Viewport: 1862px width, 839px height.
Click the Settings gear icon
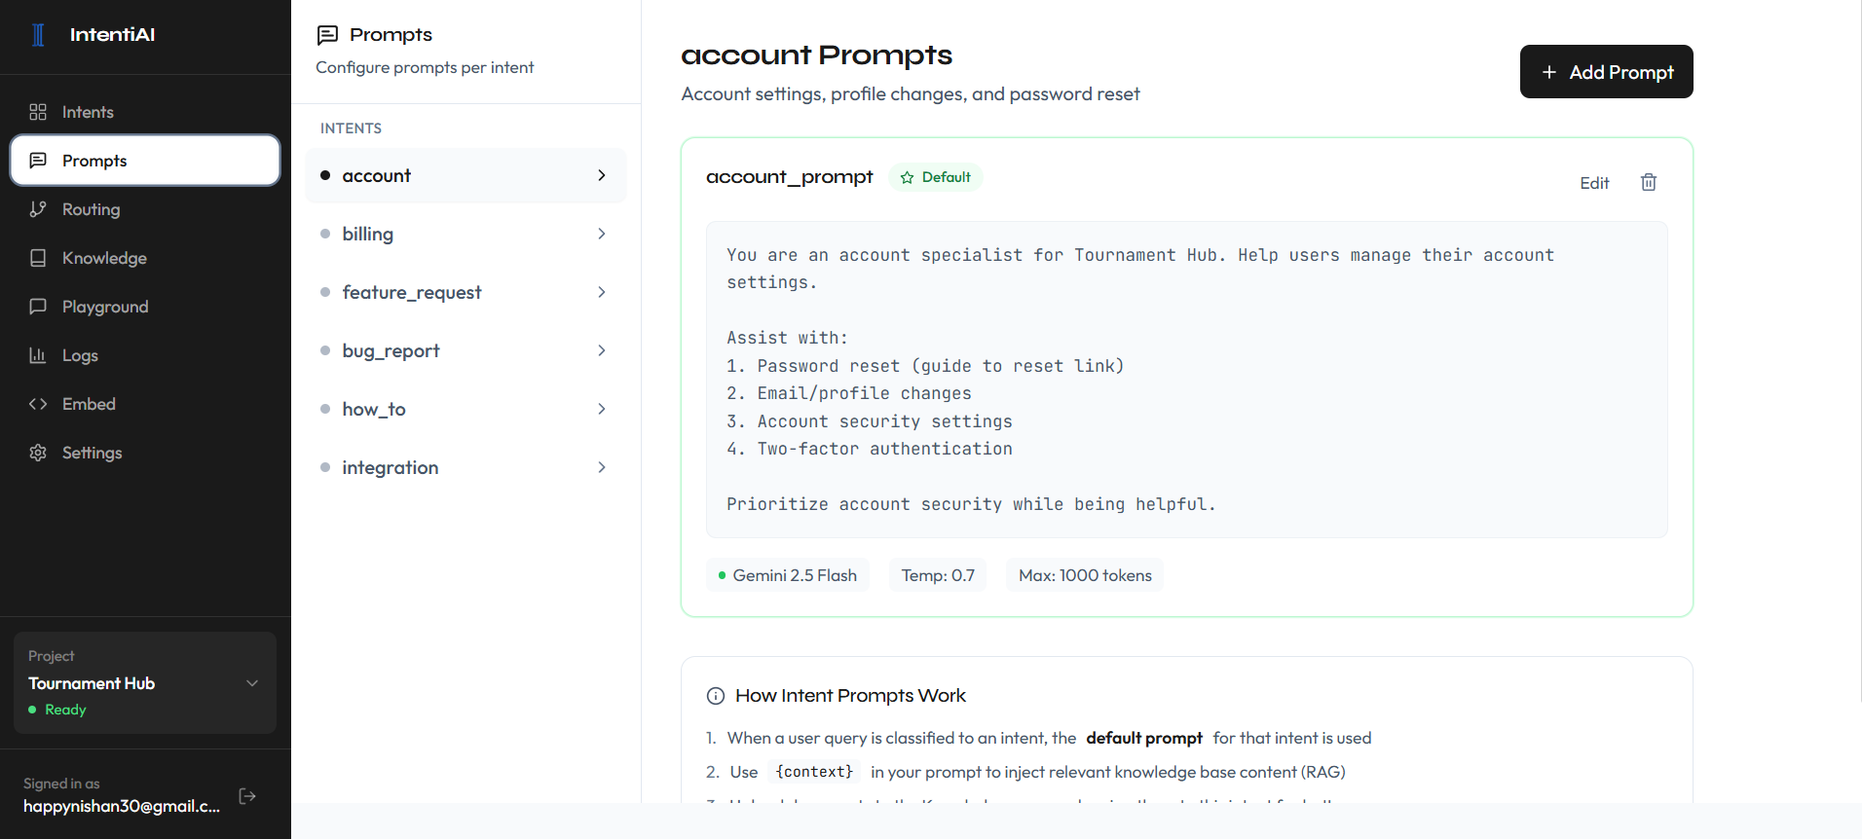point(38,453)
